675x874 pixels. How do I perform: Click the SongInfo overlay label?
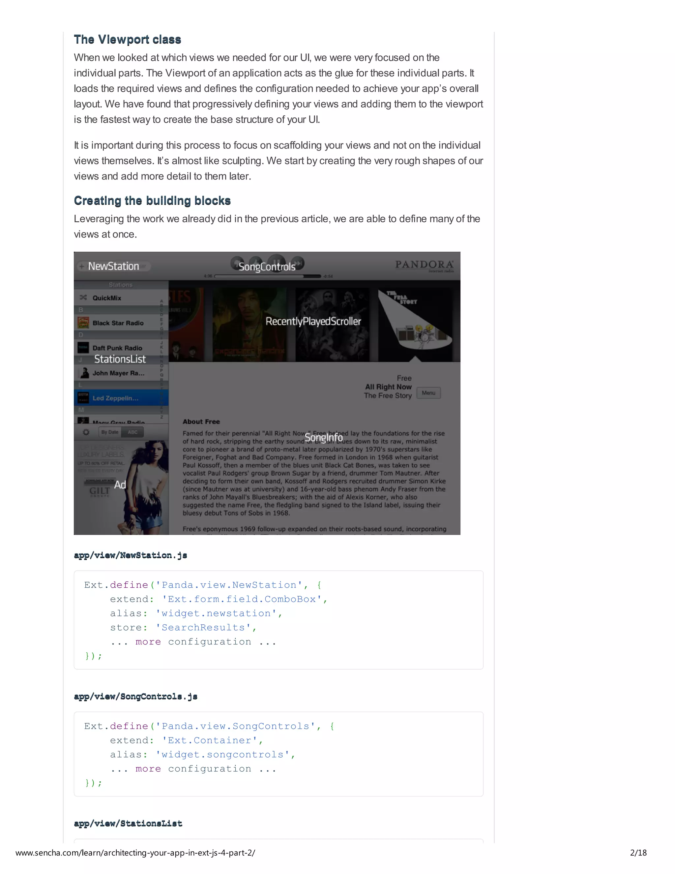324,437
